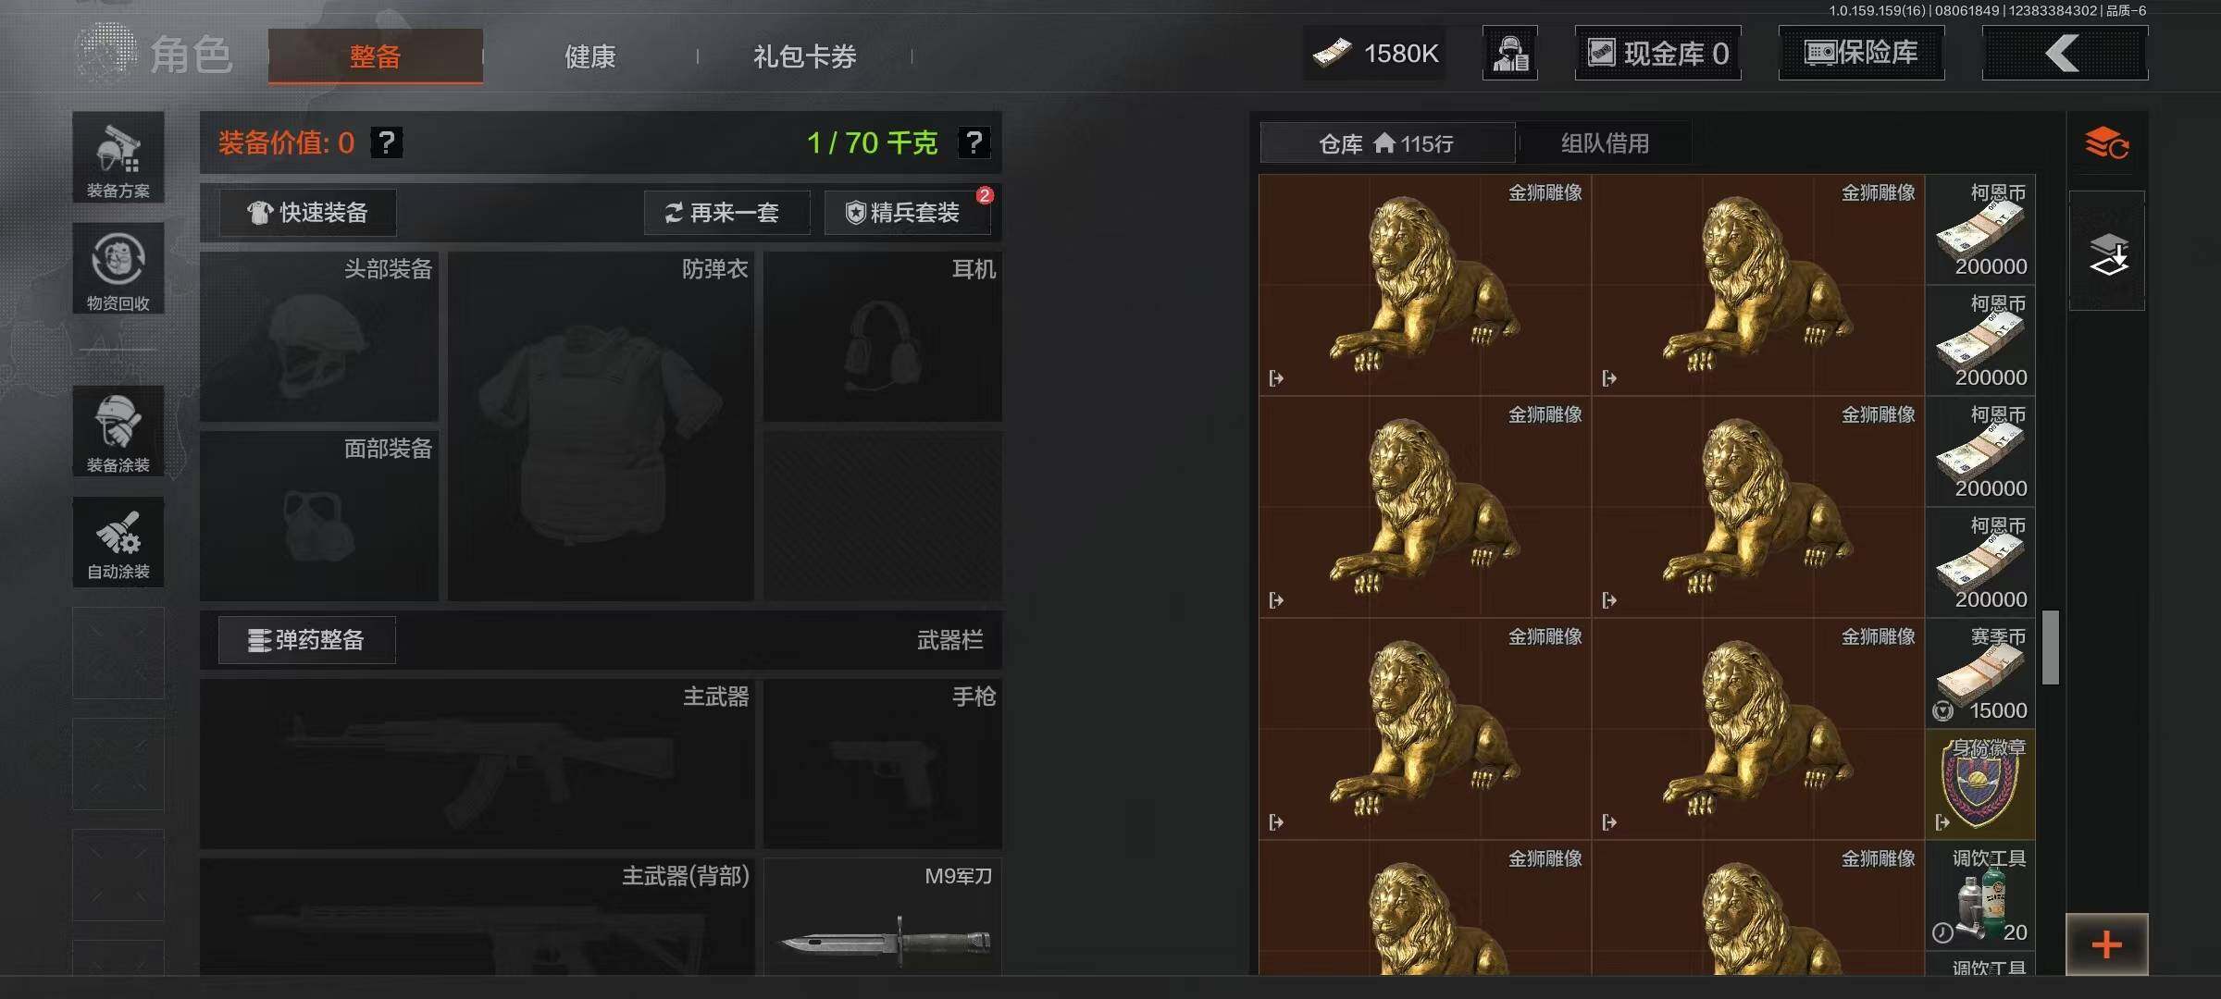2221x999 pixels.
Task: Open the 装备涂装 skin icon
Action: point(118,431)
